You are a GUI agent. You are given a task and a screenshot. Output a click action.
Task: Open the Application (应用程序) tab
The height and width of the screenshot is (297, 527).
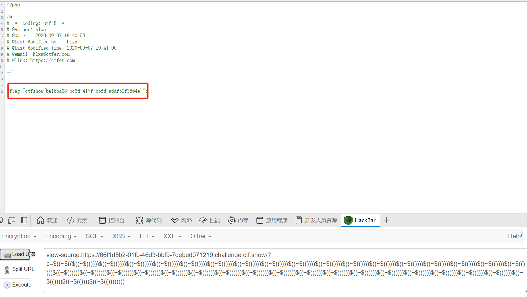click(272, 220)
